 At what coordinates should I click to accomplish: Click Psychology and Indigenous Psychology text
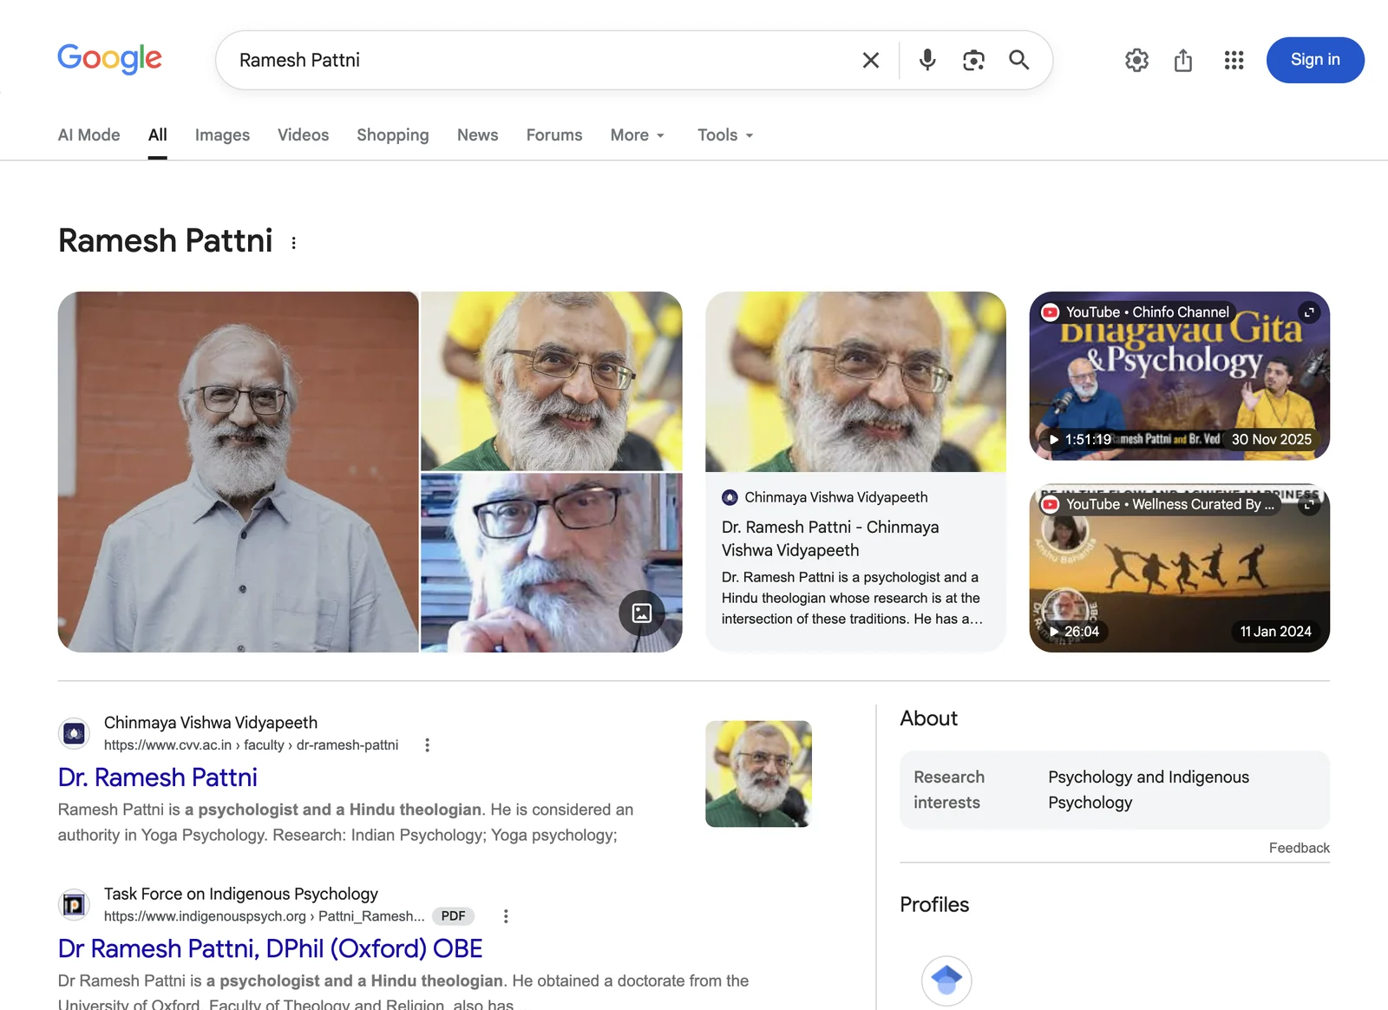[1149, 790]
